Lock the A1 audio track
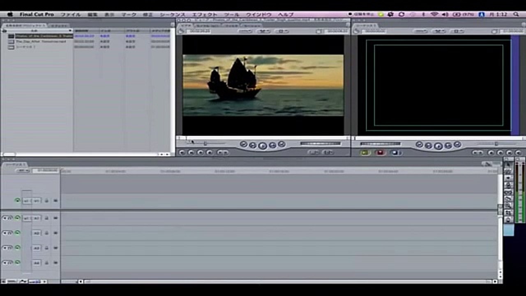The height and width of the screenshot is (296, 526). tap(46, 218)
